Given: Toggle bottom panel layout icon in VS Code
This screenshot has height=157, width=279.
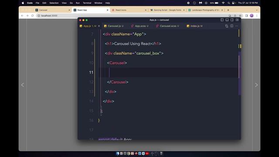Looking at the screenshot, I should pyautogui.click(x=227, y=20).
